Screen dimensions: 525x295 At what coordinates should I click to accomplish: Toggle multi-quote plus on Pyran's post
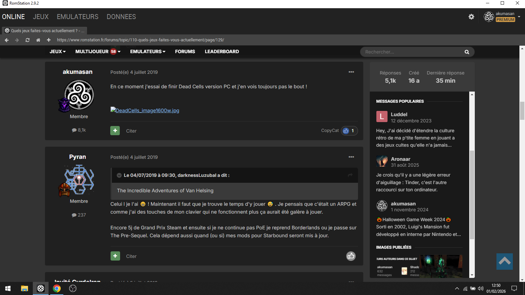tap(115, 256)
